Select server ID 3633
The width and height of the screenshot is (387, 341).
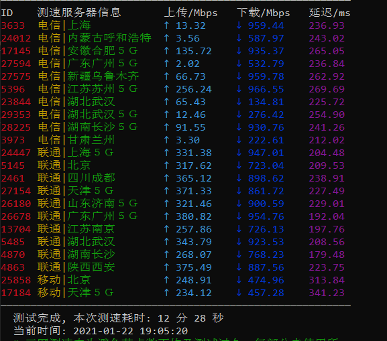point(13,25)
